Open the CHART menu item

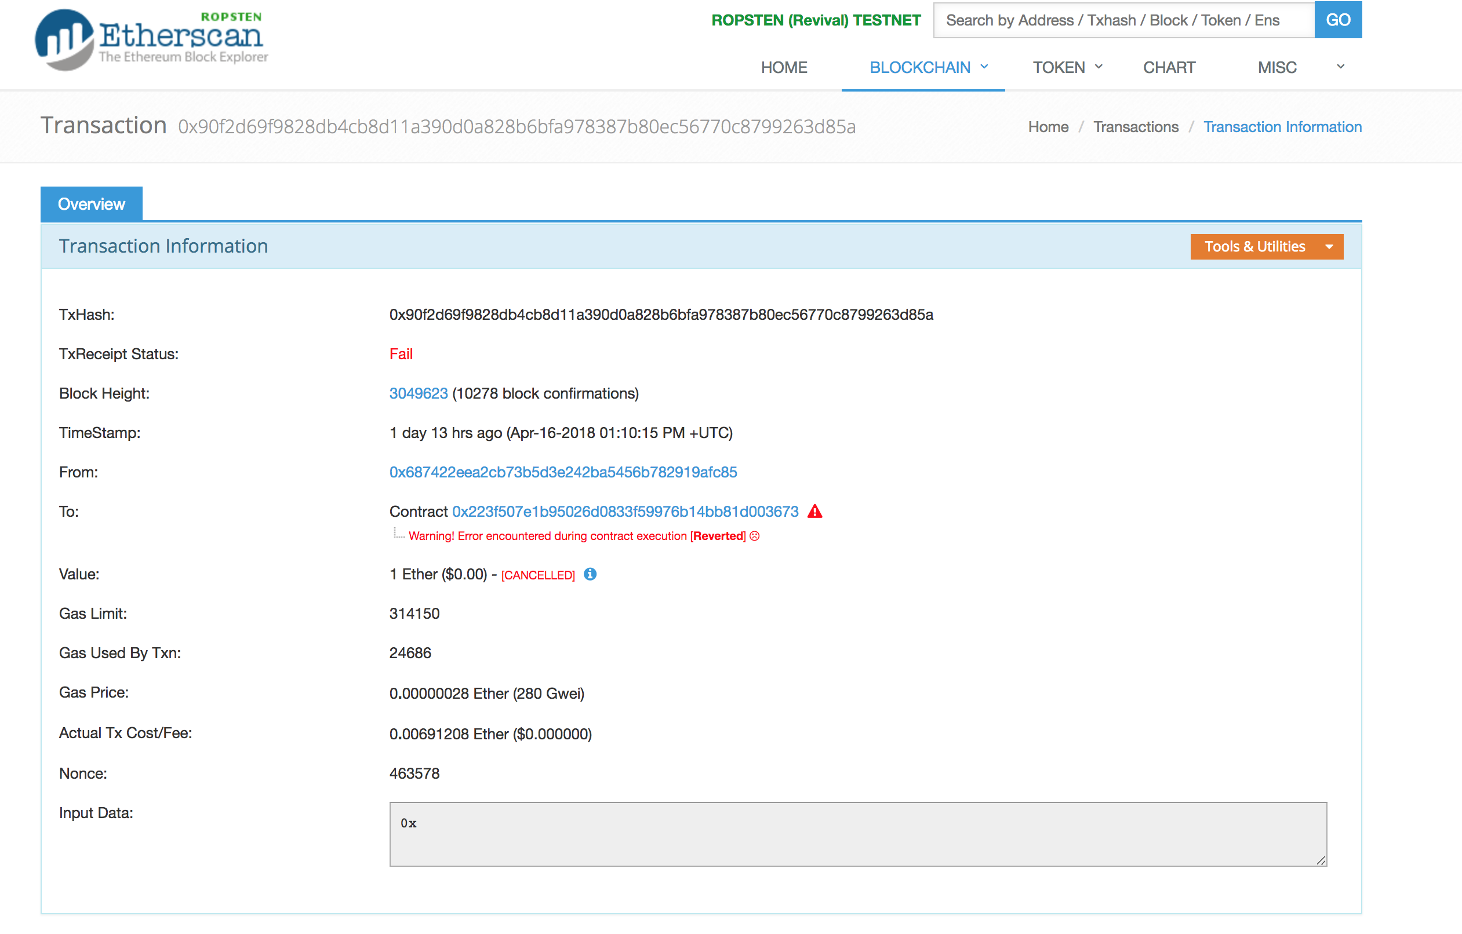1169,67
